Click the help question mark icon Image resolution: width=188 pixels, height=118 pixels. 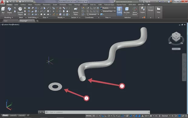169,2
